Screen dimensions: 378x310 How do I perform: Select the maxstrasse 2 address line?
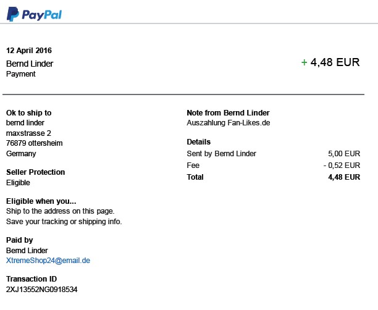click(x=28, y=133)
